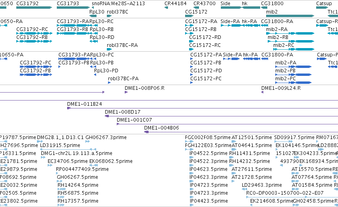Click EST EC34706.5prime

pyautogui.click(x=68, y=161)
